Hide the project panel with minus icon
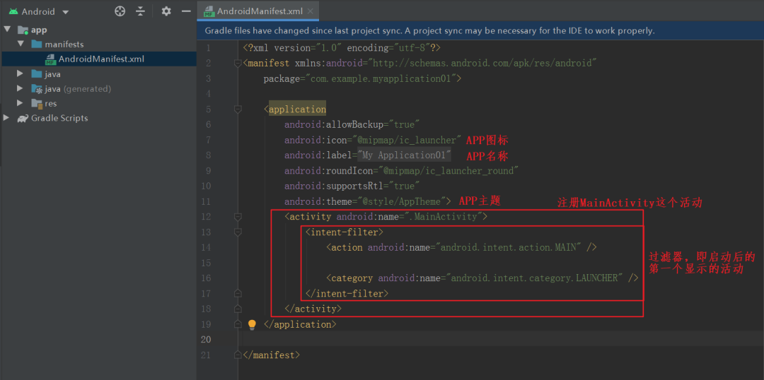764x380 pixels. [x=186, y=11]
